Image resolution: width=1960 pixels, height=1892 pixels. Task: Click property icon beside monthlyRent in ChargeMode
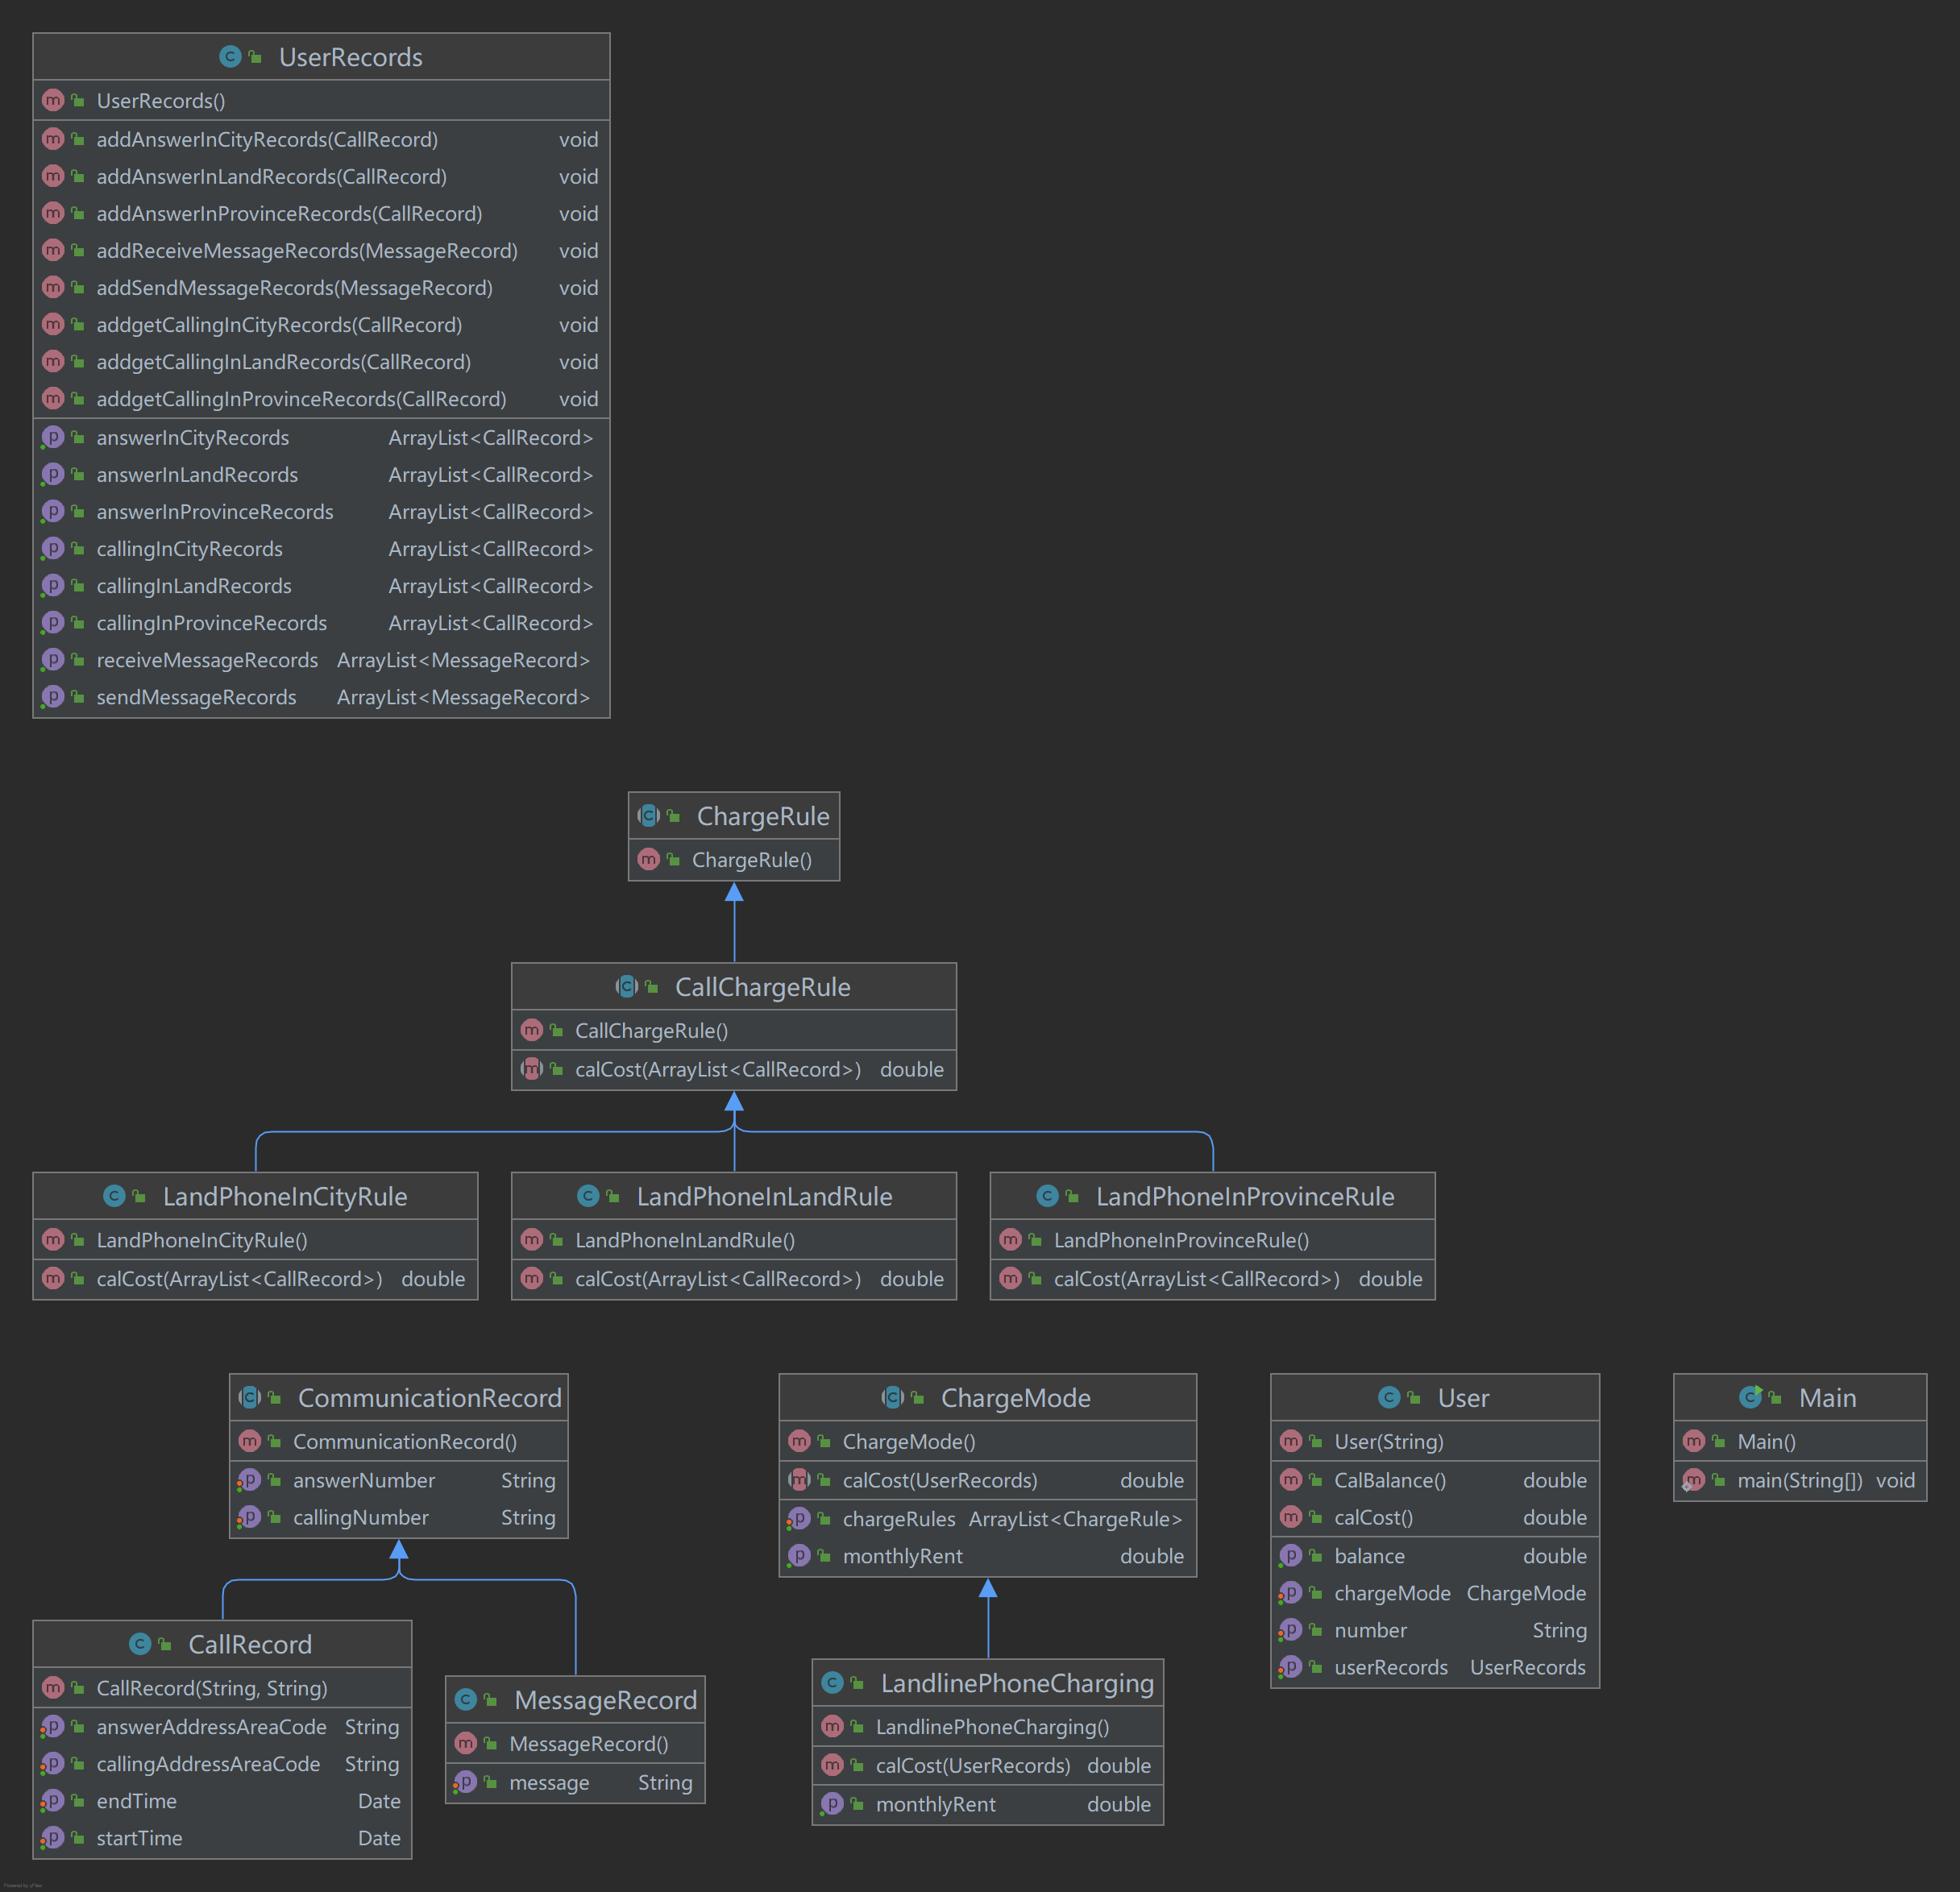point(799,1556)
